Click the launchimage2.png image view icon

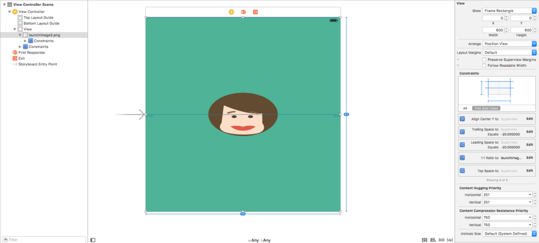[x=25, y=35]
